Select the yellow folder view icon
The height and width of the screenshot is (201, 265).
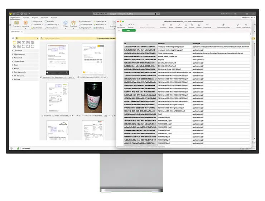14,42
